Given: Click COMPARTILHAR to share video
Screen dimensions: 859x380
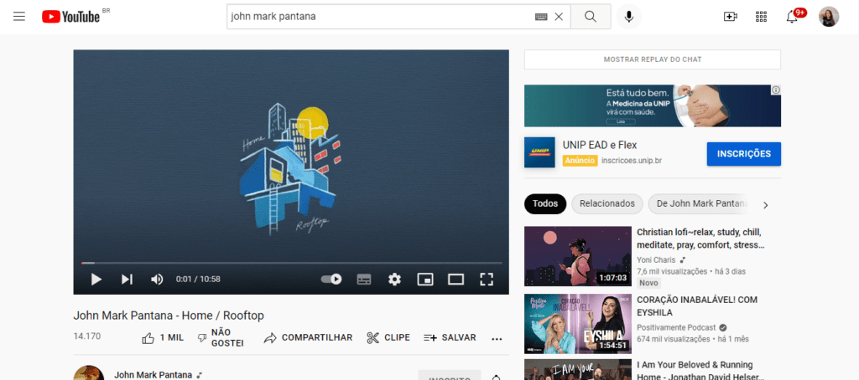Looking at the screenshot, I should (308, 338).
